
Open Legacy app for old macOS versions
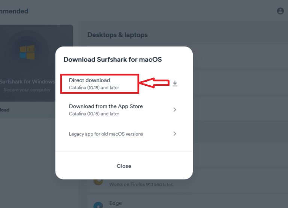click(106, 134)
